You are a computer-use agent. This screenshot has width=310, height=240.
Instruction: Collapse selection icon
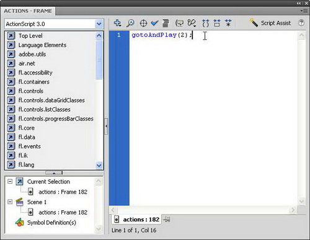(217, 23)
